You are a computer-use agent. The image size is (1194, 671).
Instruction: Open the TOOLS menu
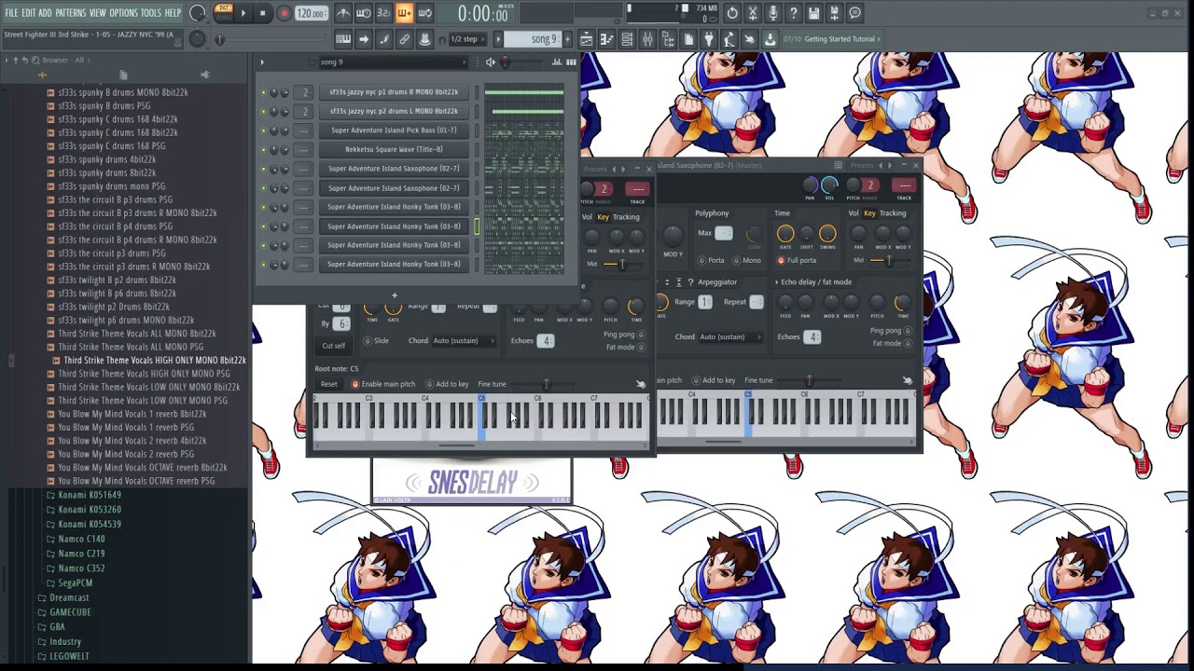click(151, 13)
